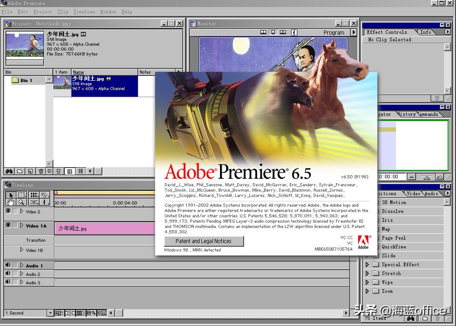
Task: Delete selected item with Project trash icon
Action: pos(41,171)
